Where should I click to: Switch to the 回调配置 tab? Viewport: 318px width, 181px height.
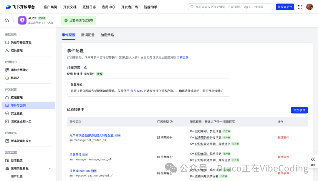point(87,35)
